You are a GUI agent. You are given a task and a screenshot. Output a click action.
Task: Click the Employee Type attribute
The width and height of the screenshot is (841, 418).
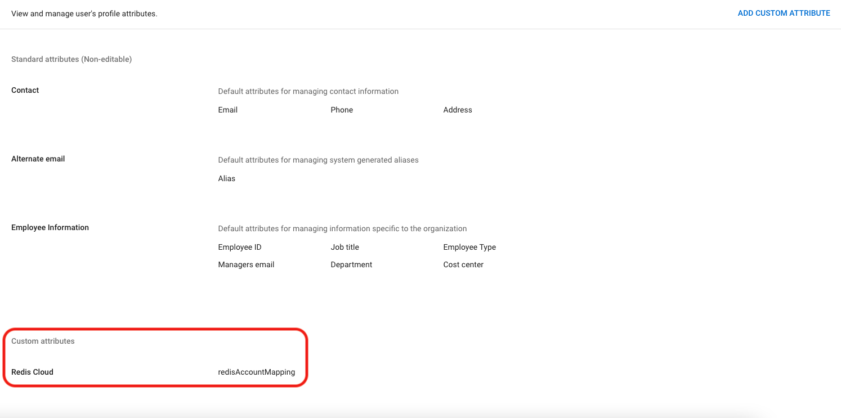coord(469,247)
